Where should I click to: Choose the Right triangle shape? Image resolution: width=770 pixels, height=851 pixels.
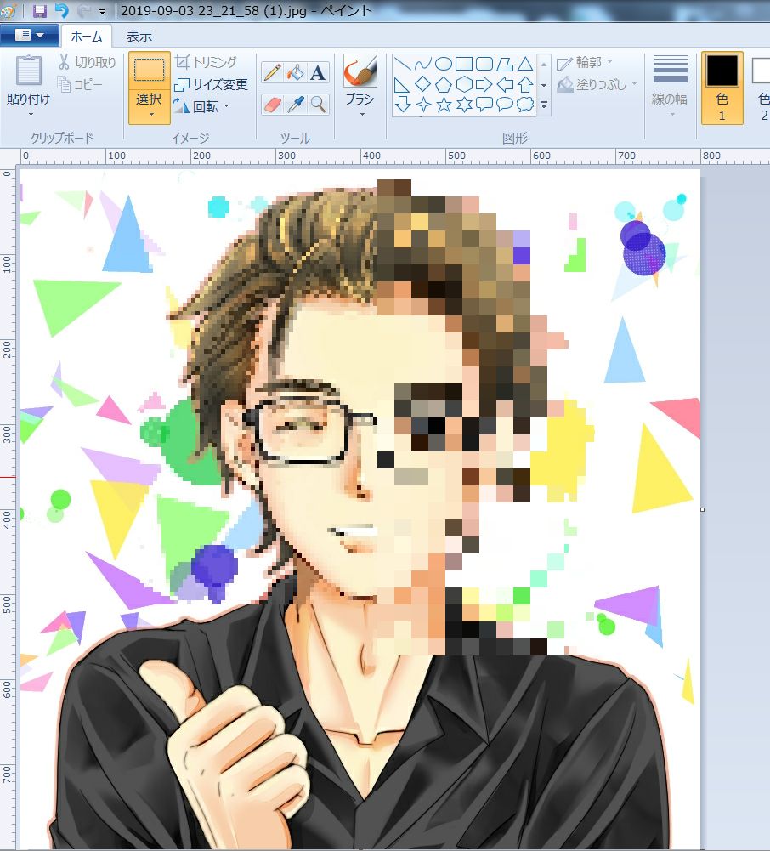point(402,84)
